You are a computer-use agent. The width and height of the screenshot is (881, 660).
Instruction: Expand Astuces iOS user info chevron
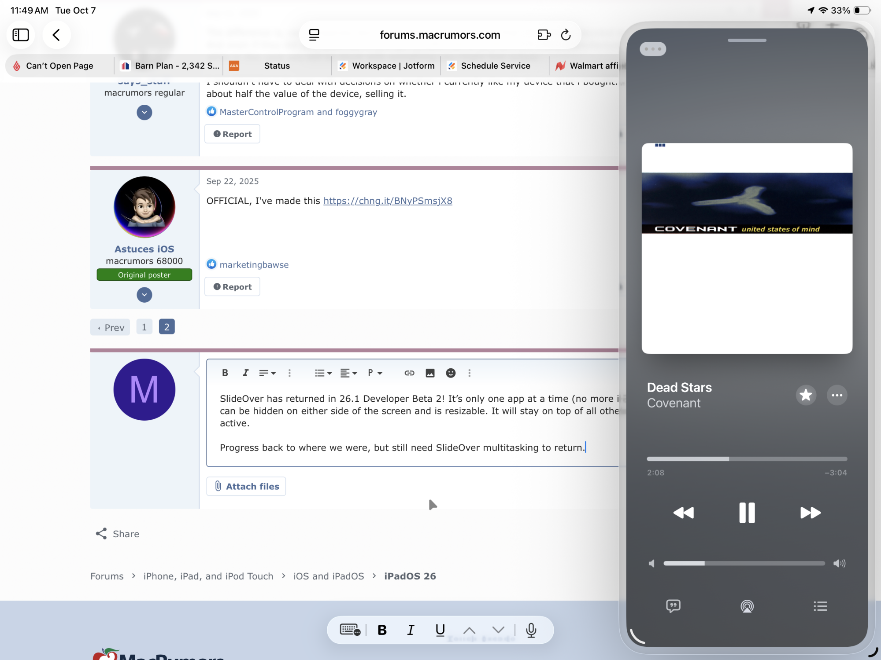click(x=144, y=295)
